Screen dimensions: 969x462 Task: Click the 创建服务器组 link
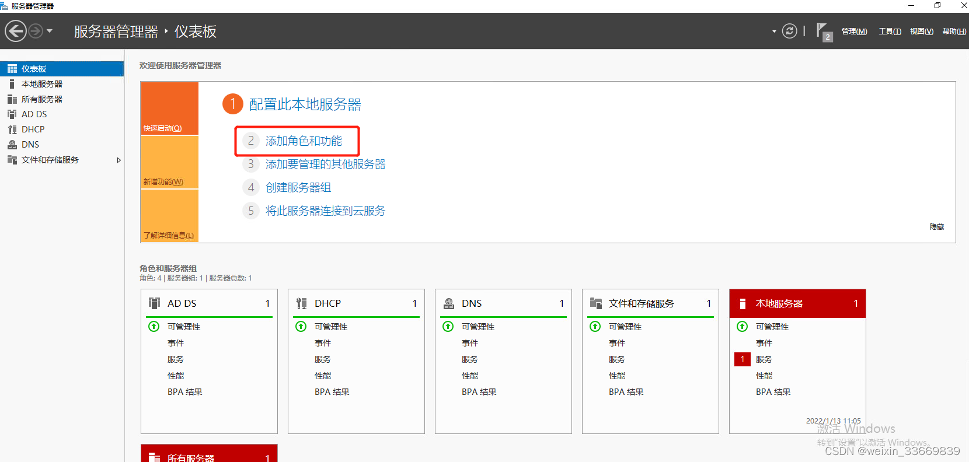tap(298, 188)
